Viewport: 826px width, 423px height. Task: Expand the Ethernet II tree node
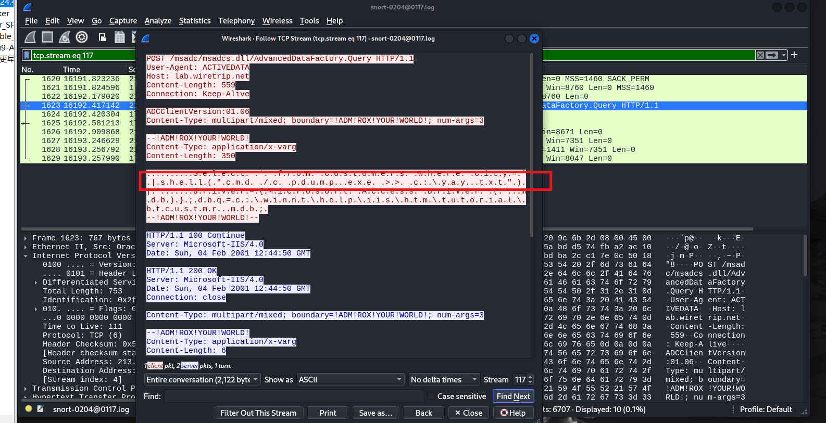[26, 247]
